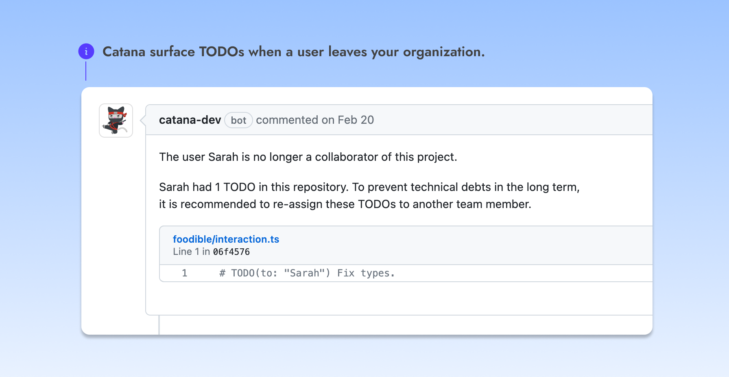Open the catana-dev username link
Screen dimensions: 729x377
pyautogui.click(x=190, y=120)
